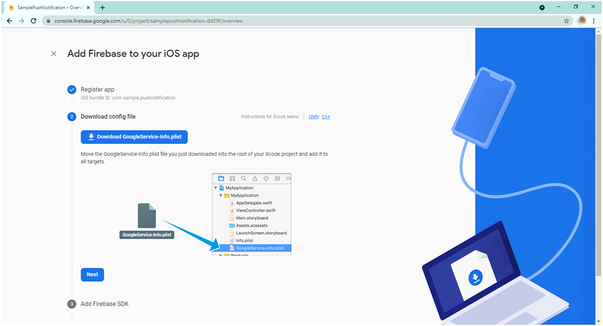Select step 3 Add Firebase SDK
The width and height of the screenshot is (603, 326).
click(105, 304)
